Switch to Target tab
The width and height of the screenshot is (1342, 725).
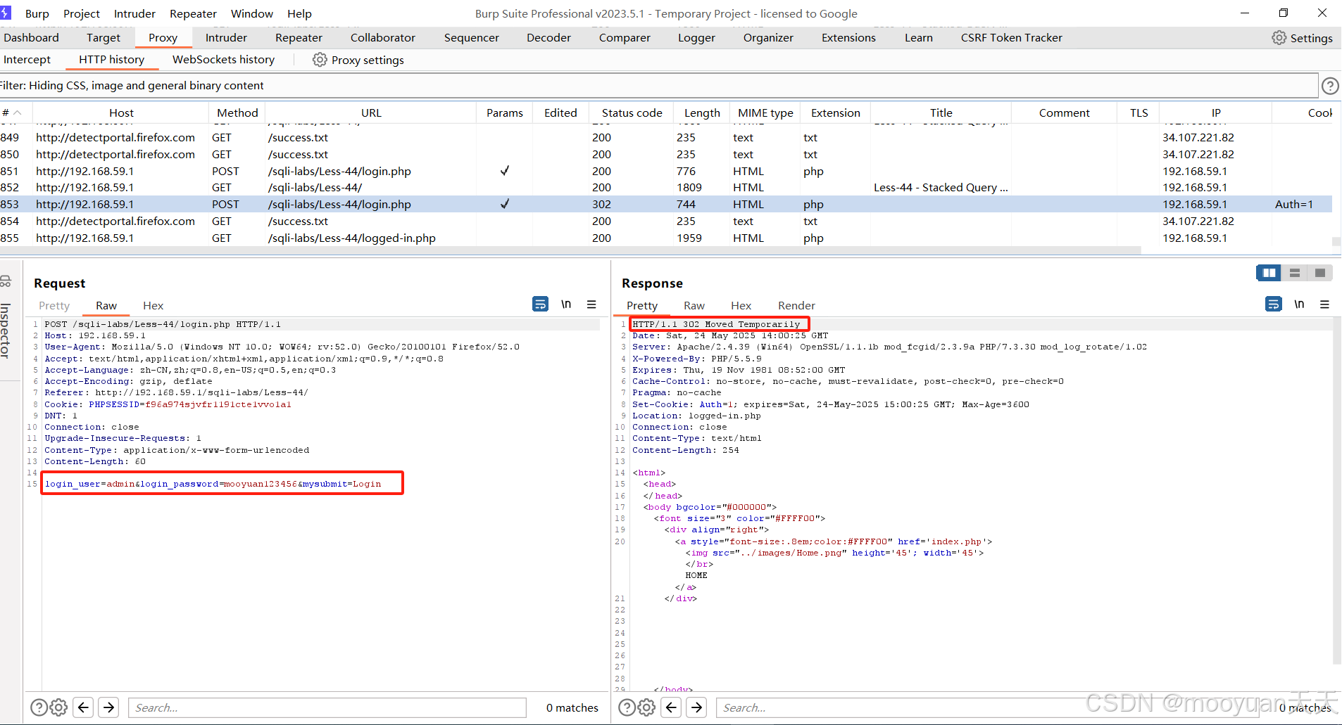pyautogui.click(x=104, y=38)
